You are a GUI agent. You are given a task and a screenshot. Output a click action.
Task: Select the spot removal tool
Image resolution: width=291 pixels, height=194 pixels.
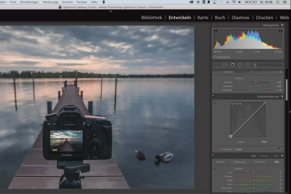click(x=225, y=65)
